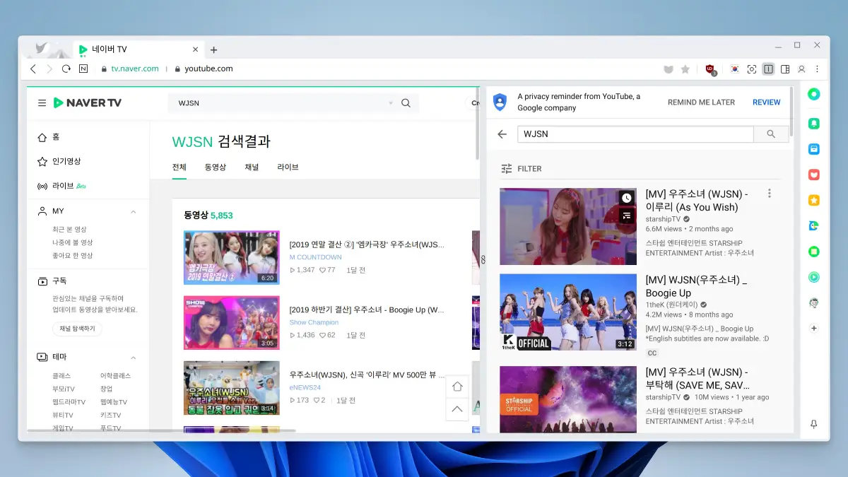This screenshot has width=848, height=477.
Task: Open the three-dot menu on the first YouTube video
Action: (x=770, y=192)
